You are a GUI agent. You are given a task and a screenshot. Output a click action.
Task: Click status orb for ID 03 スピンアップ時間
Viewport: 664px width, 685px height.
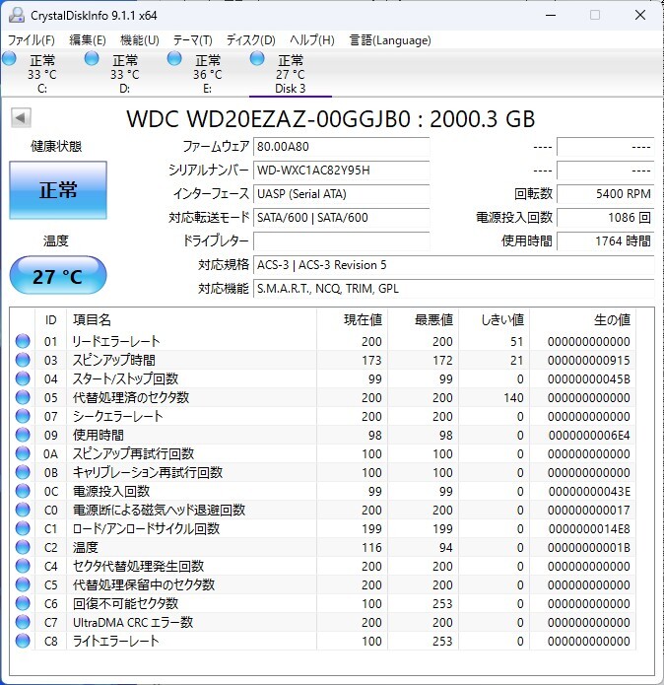tap(23, 360)
